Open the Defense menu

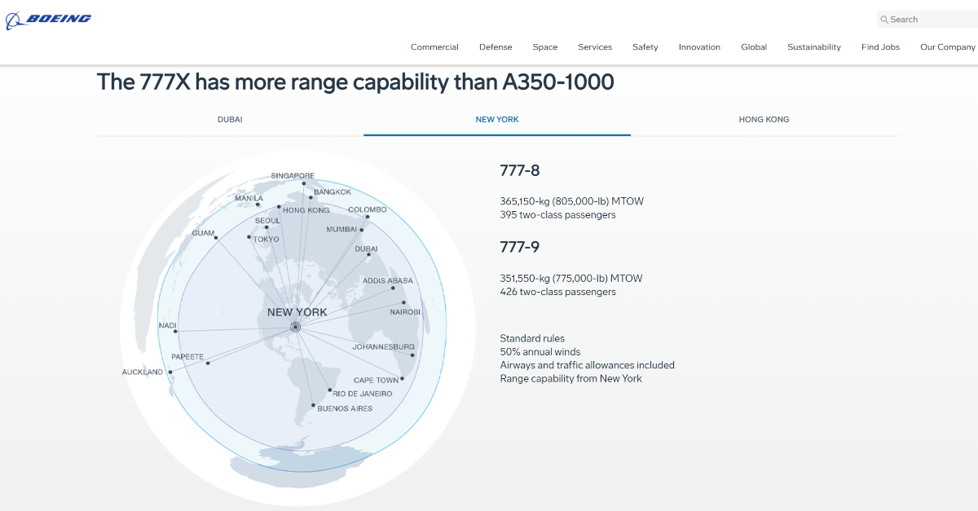click(496, 47)
